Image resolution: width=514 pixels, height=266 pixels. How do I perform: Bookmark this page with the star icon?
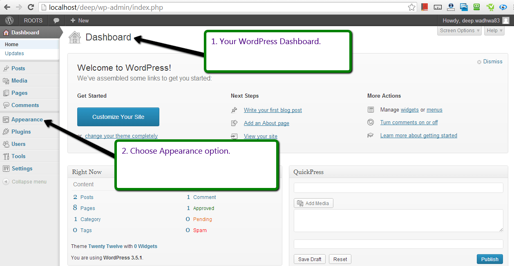coord(411,7)
